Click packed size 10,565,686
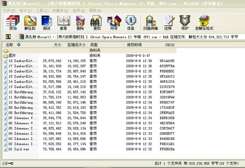 tap(77, 139)
